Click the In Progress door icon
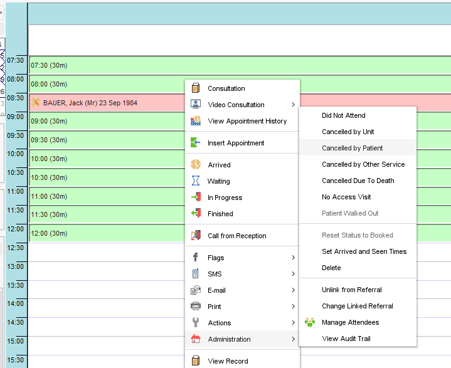 196,197
